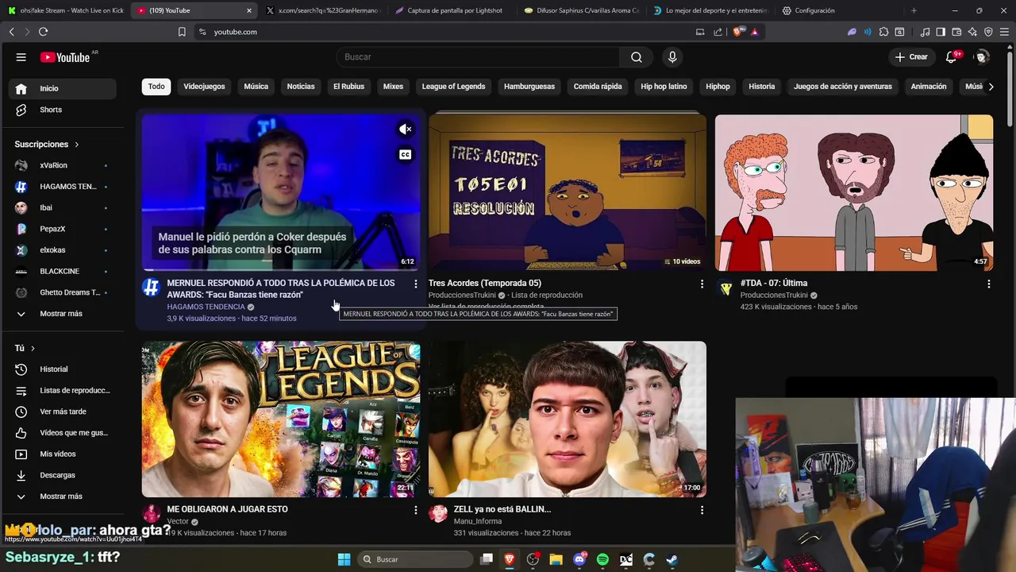Expand the Tú section arrow
Viewport: 1016px width, 572px height.
tap(33, 349)
